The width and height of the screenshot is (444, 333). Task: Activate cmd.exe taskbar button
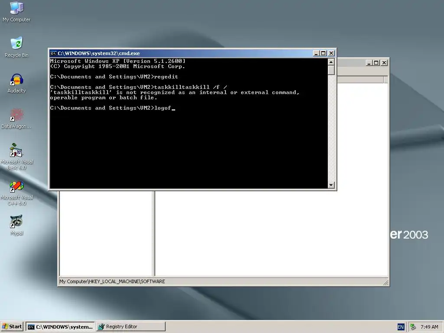[x=60, y=326]
